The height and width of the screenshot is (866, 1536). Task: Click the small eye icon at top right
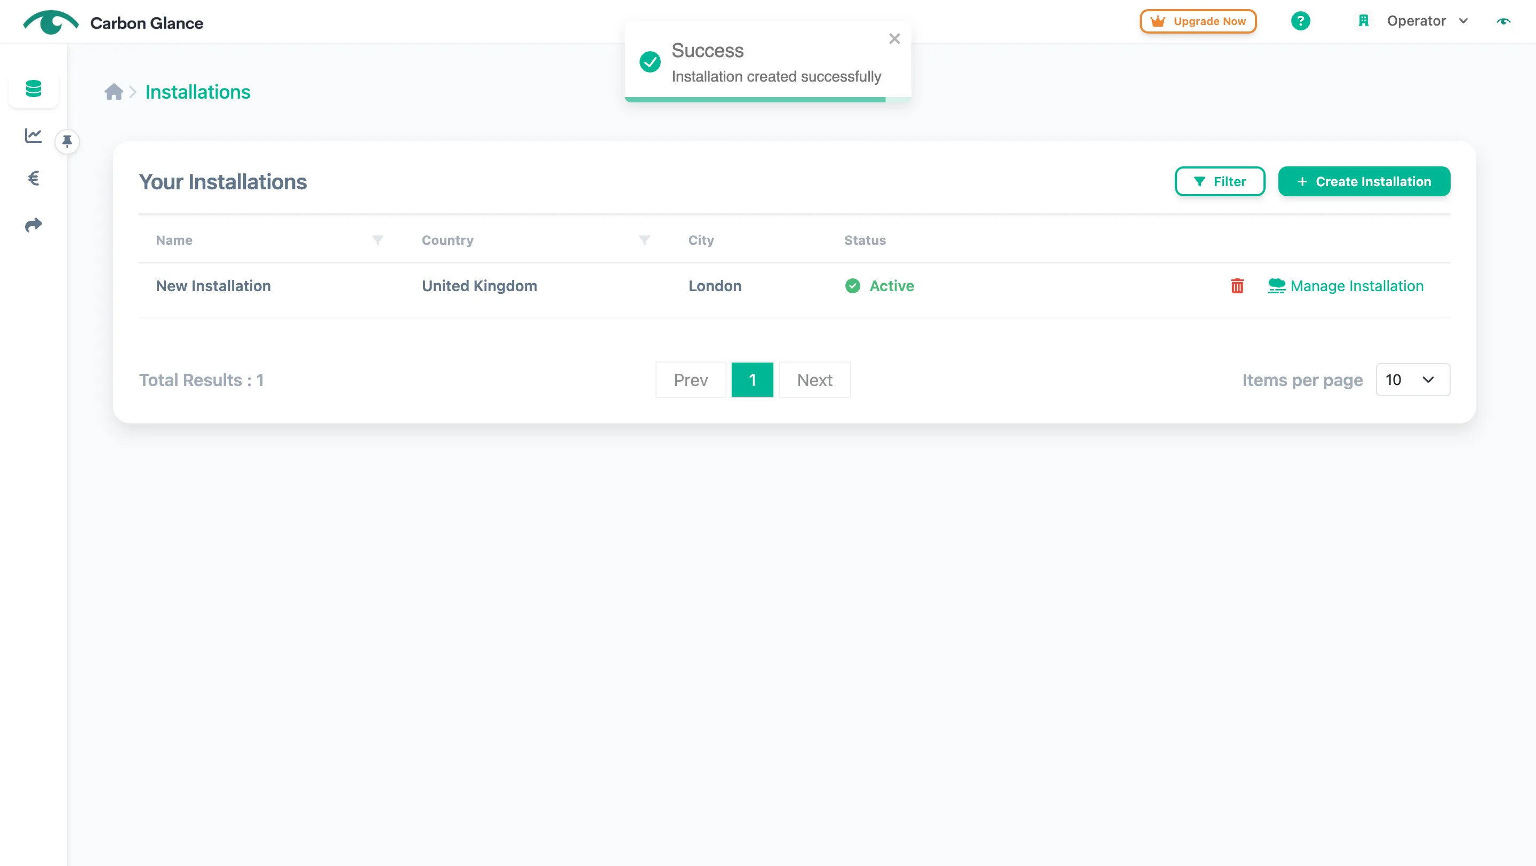tap(1504, 21)
